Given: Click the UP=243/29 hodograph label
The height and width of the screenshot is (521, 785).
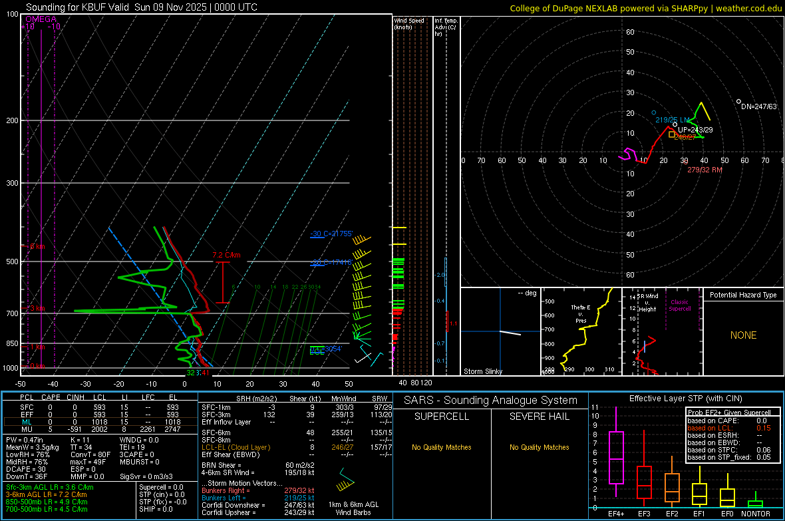Looking at the screenshot, I should coord(695,130).
